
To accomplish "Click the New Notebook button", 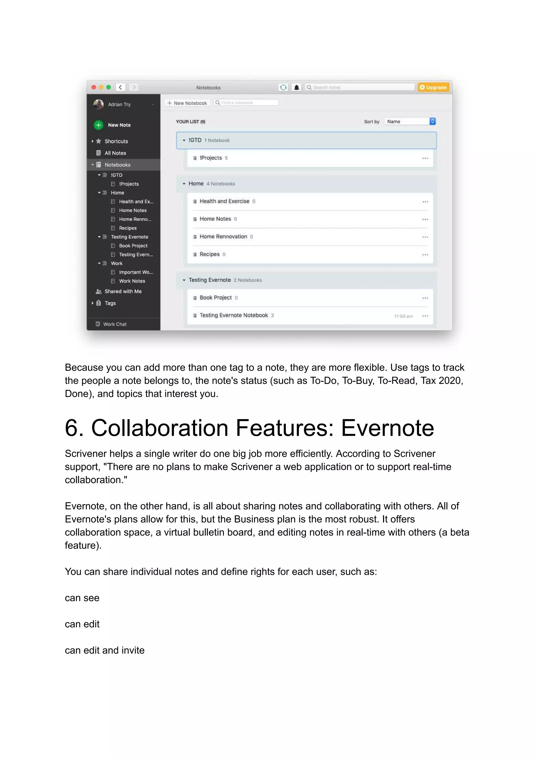I will (x=187, y=103).
